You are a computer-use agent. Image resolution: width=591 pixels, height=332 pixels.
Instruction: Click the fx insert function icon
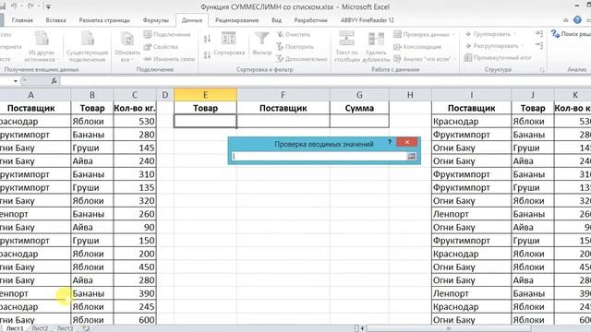tap(54, 81)
